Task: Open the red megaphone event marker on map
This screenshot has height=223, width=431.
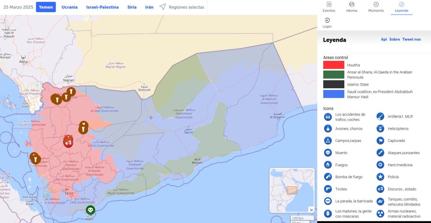Action: click(68, 142)
